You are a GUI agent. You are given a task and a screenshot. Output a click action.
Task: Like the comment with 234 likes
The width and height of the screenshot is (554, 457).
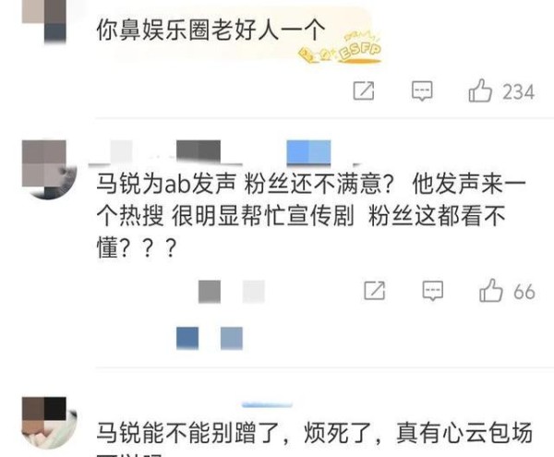tap(480, 91)
